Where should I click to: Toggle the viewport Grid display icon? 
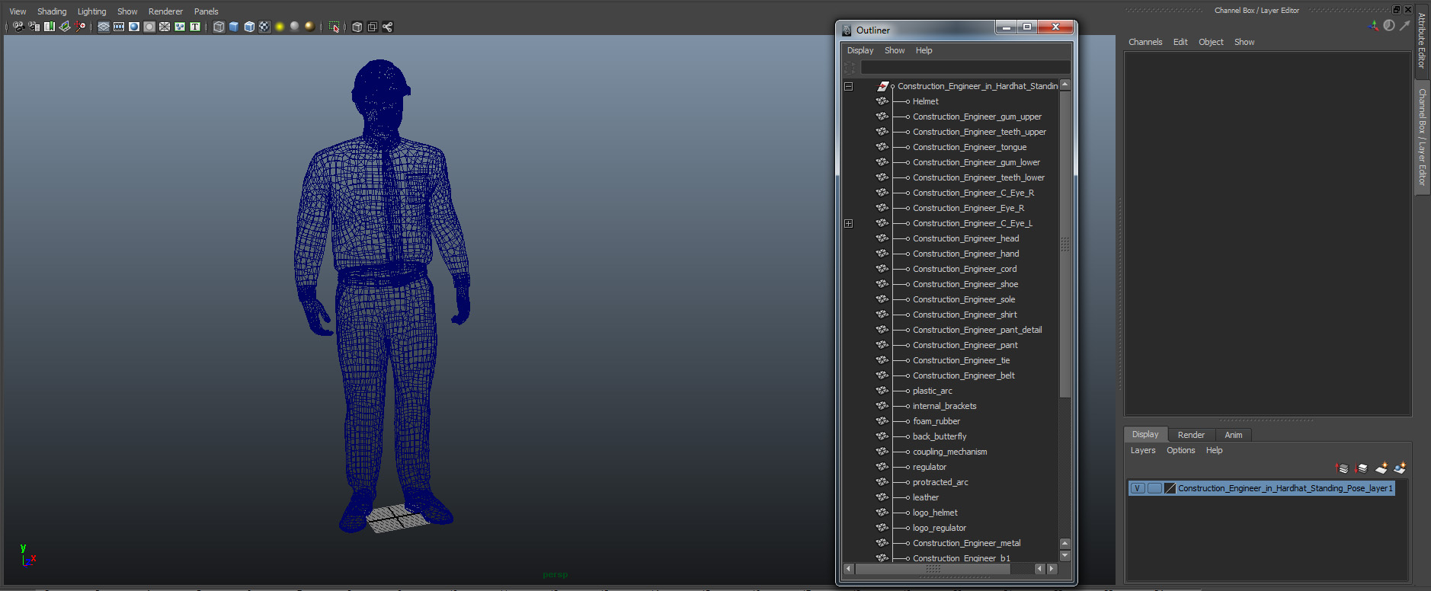click(x=104, y=27)
